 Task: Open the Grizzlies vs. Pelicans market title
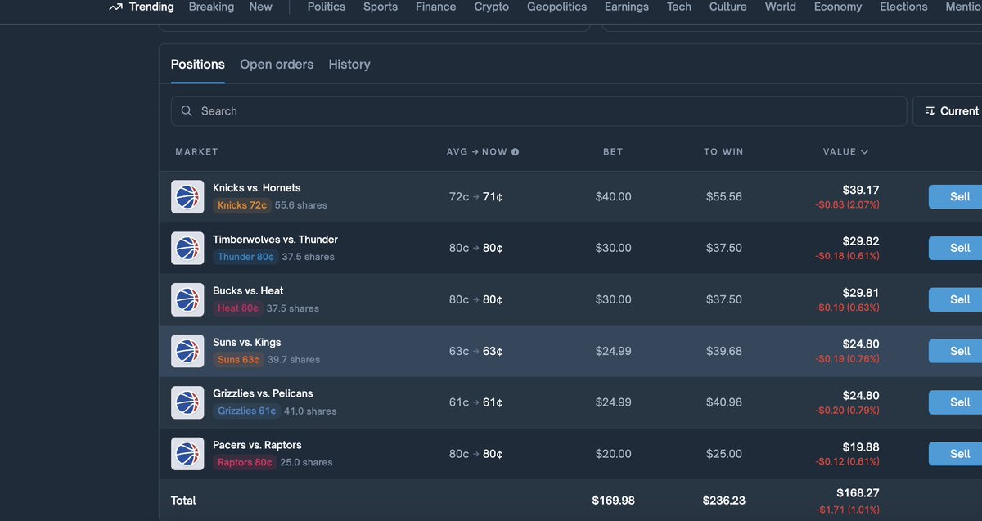[263, 393]
